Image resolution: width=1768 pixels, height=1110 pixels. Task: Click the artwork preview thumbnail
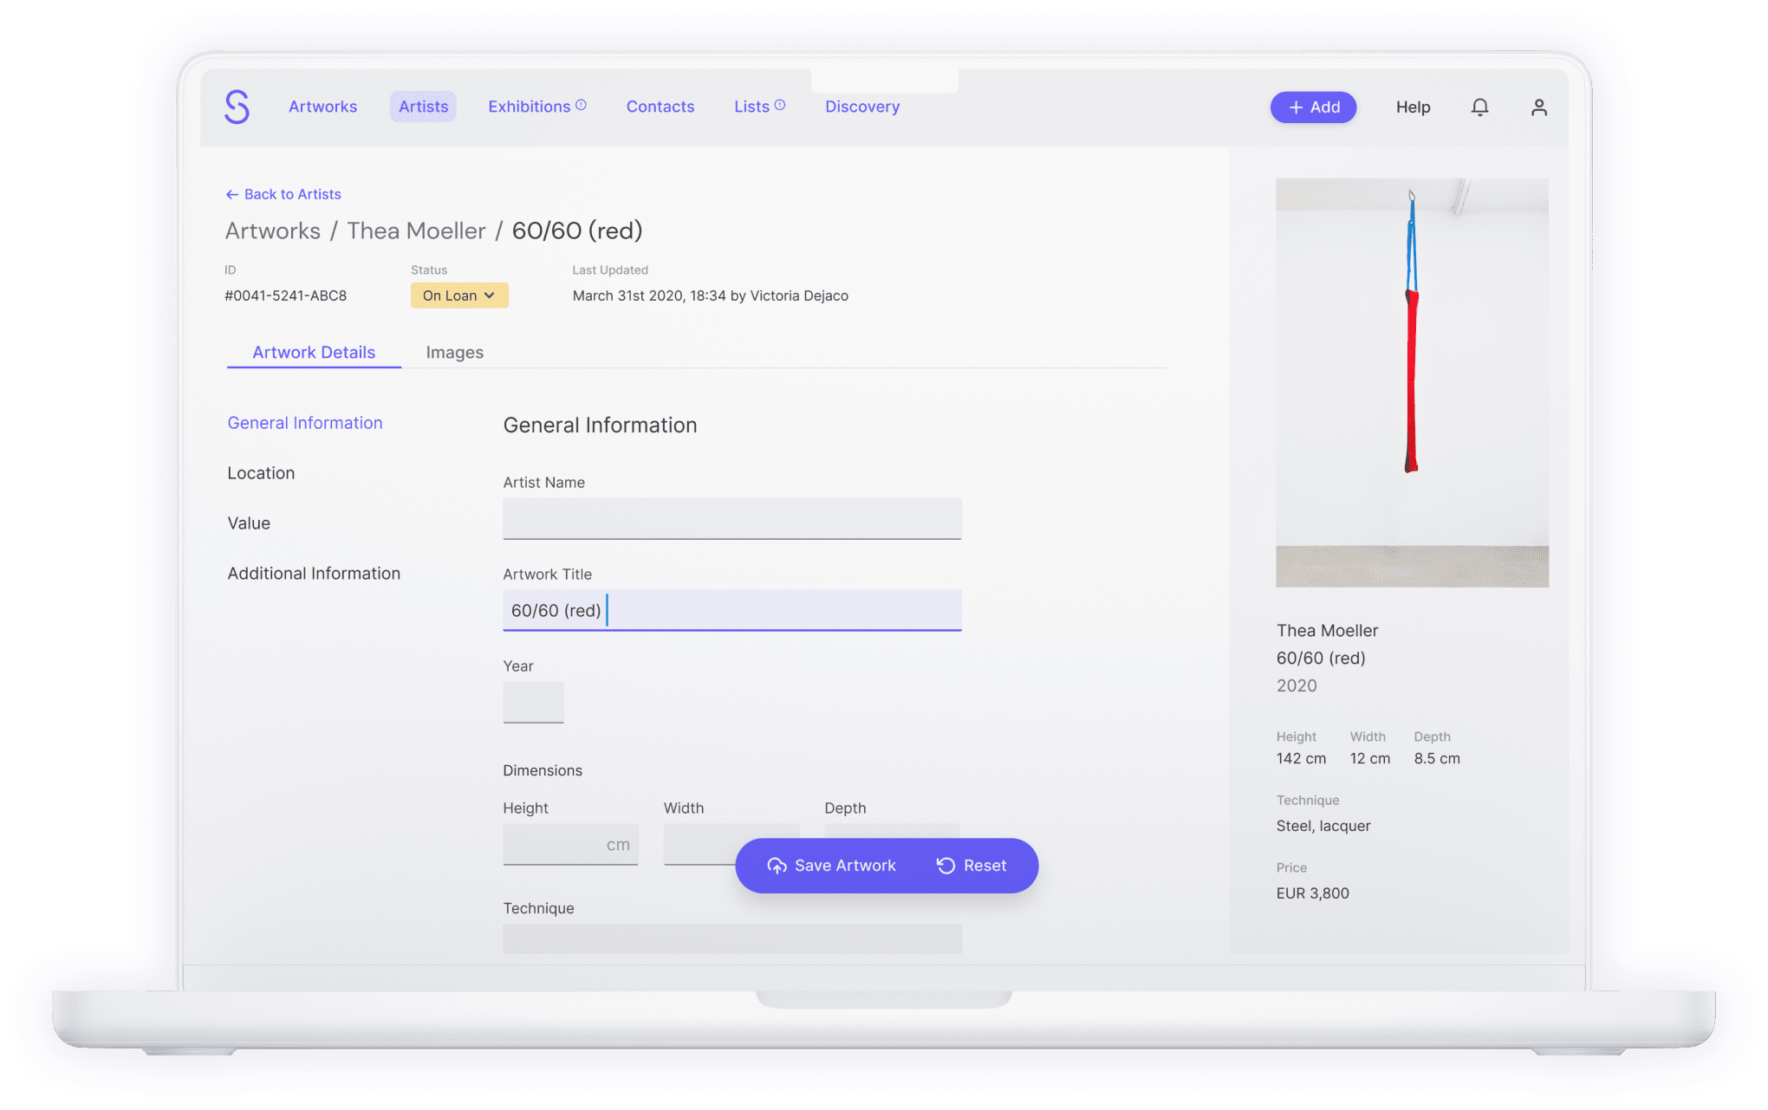[1411, 381]
